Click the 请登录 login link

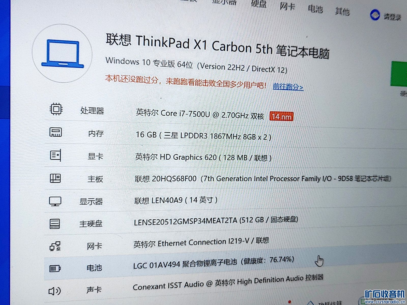pos(392,17)
